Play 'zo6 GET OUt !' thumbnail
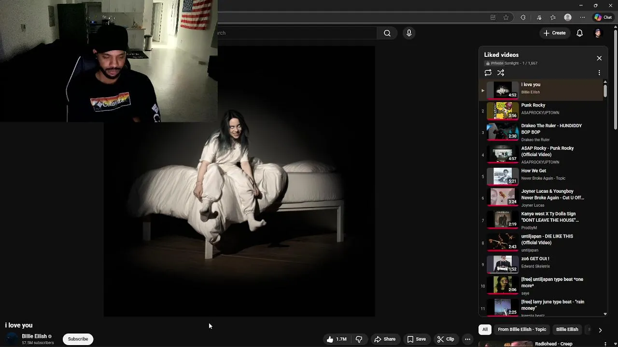This screenshot has height=347, width=618. 503,264
